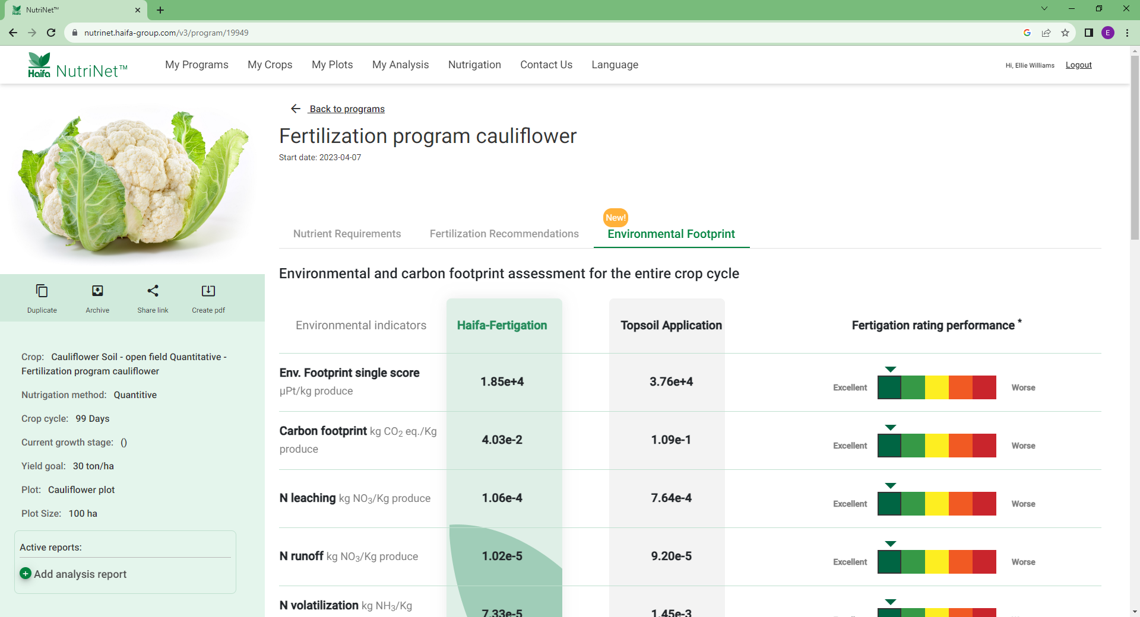Viewport: 1140px width, 617px height.
Task: Click the Haifa-Fertigation value 1.85e+4
Action: tap(502, 381)
